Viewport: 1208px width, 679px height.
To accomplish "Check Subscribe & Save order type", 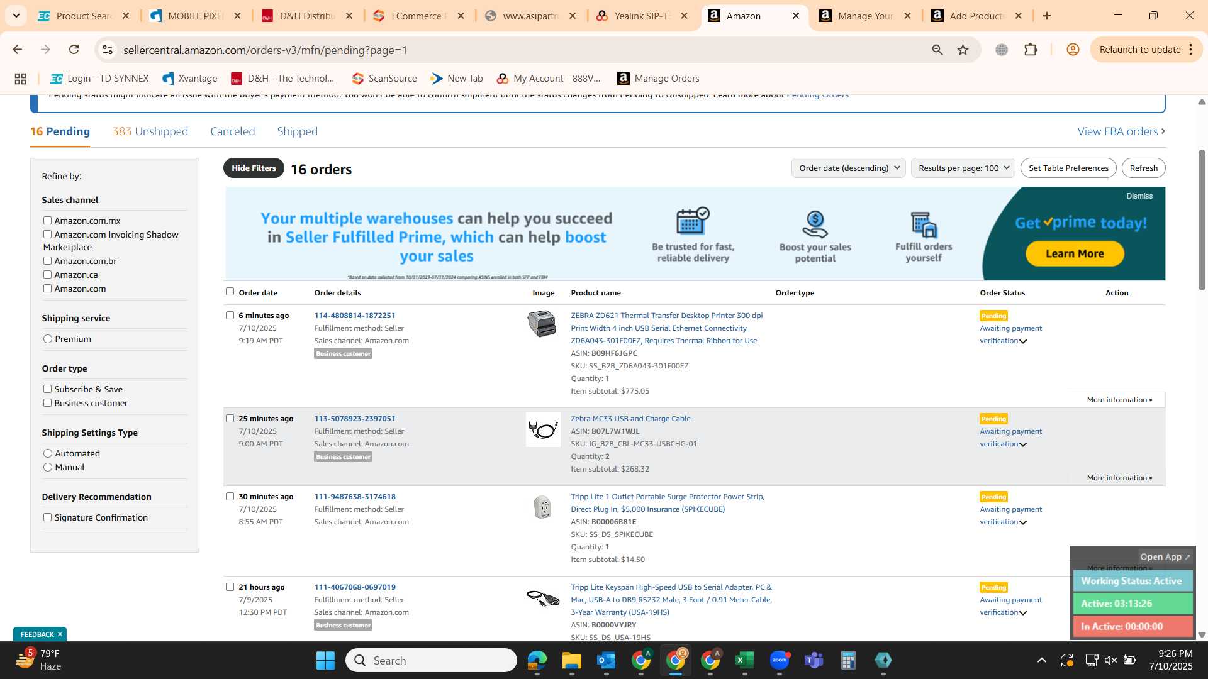I will tap(47, 389).
